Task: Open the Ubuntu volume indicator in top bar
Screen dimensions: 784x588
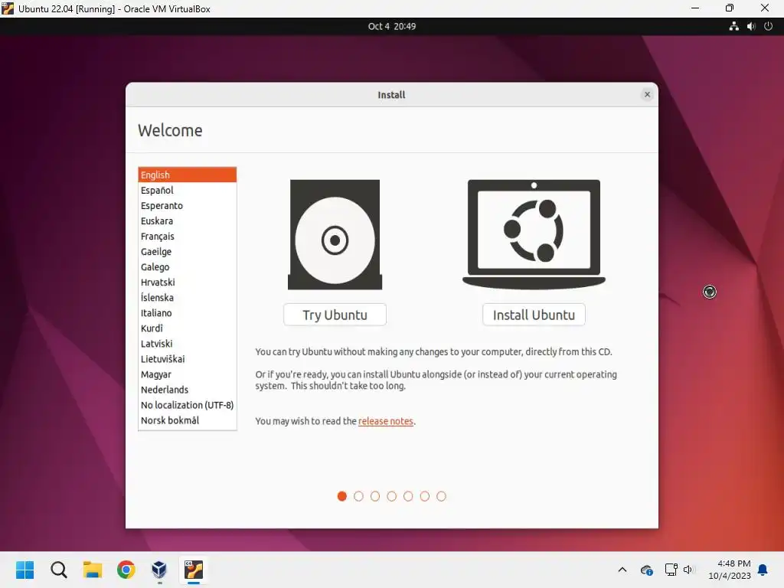Action: click(x=751, y=26)
